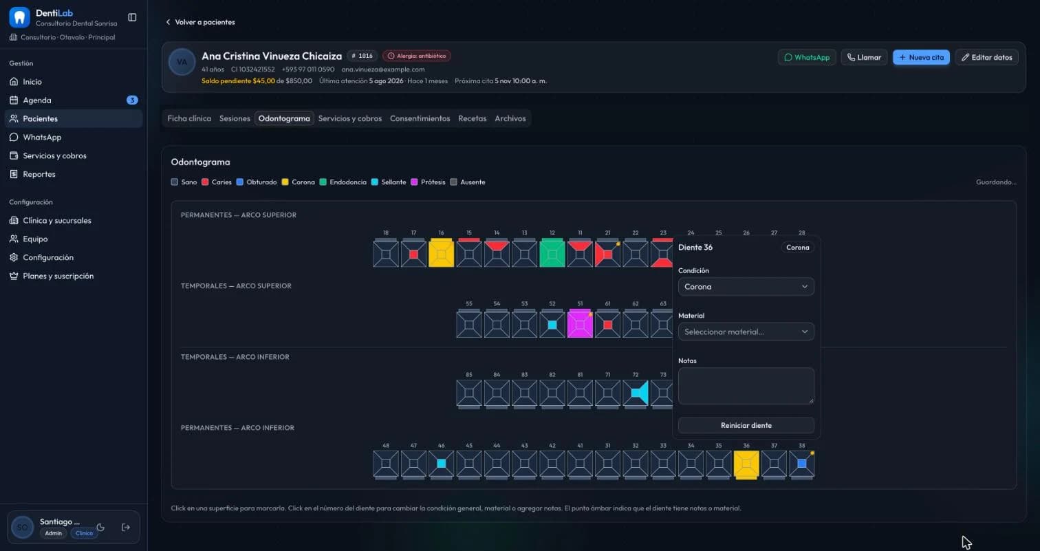Click tooth 38 with blue center
Viewport: 1040px width, 551px height.
coord(801,464)
